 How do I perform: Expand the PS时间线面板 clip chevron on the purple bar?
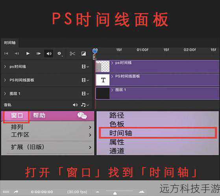[112, 76]
